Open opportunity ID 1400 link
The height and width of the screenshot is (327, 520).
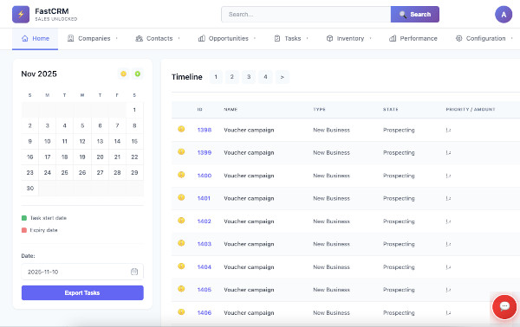[x=205, y=176]
